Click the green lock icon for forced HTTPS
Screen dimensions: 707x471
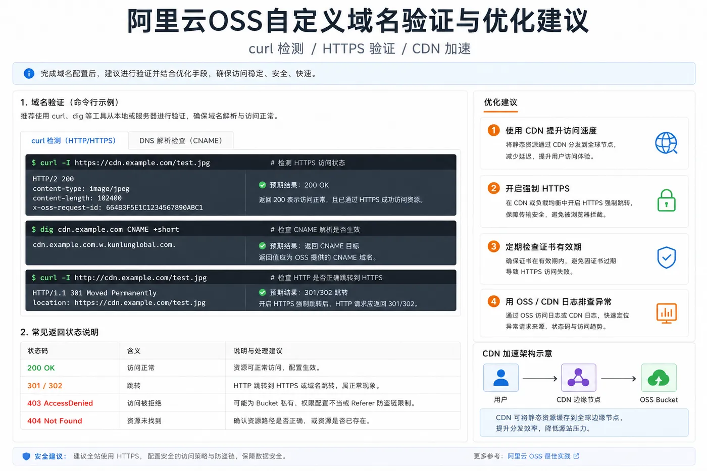coord(667,200)
